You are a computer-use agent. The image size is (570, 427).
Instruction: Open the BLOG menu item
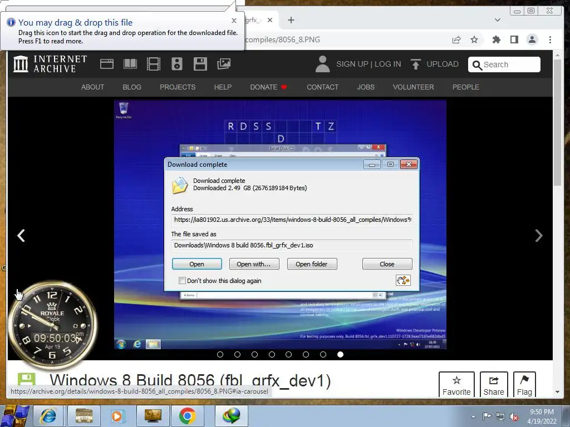[x=132, y=87]
